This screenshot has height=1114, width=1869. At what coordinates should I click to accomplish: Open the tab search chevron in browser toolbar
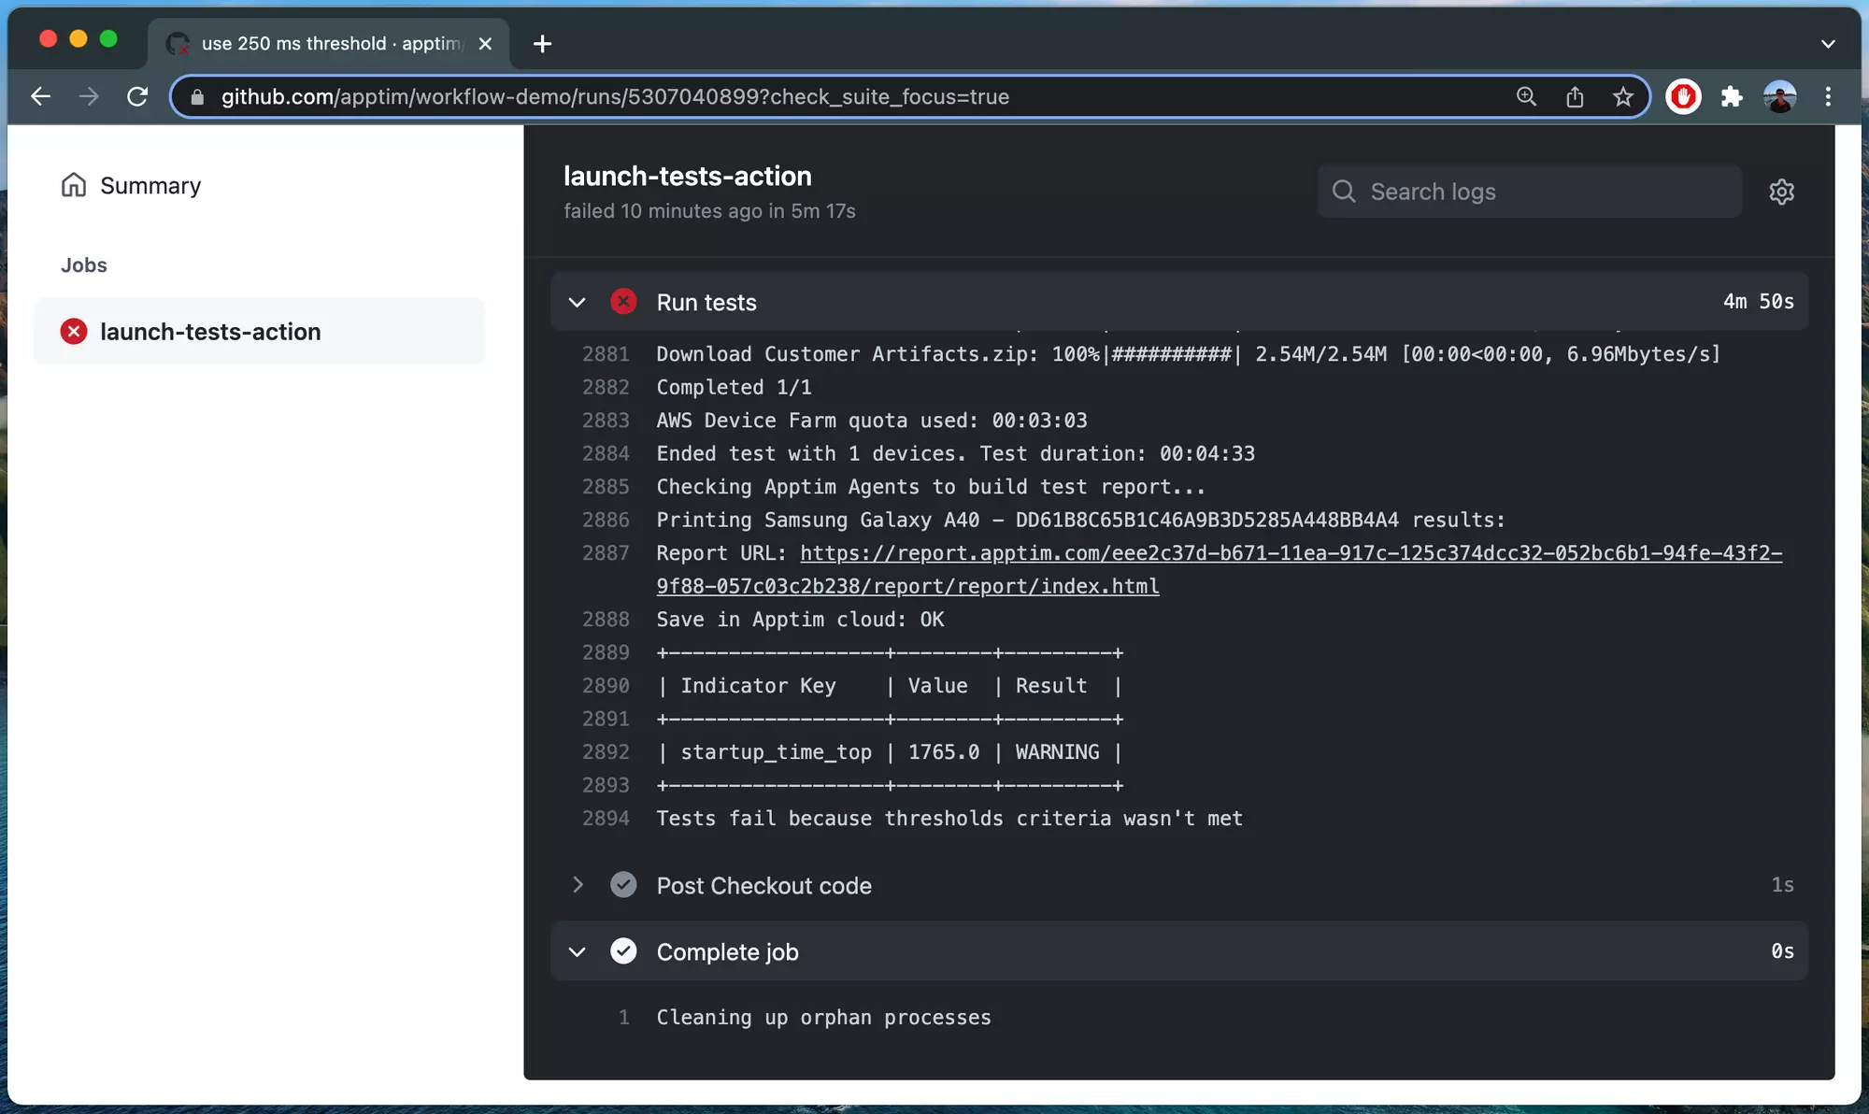[1828, 44]
